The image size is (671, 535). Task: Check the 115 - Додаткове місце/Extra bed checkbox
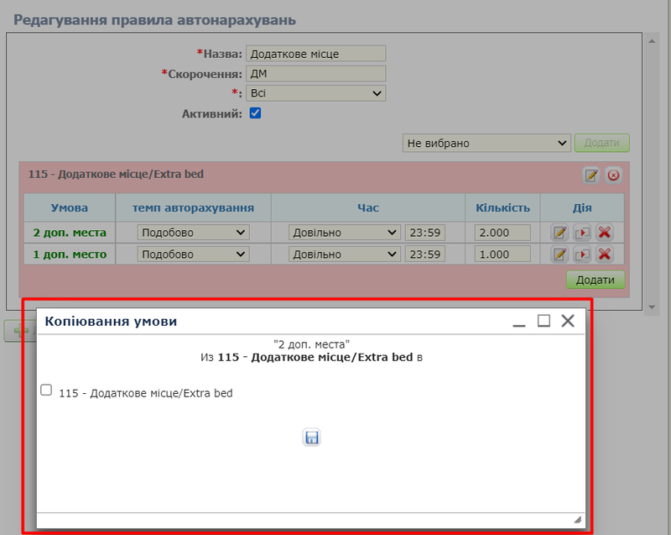(46, 390)
